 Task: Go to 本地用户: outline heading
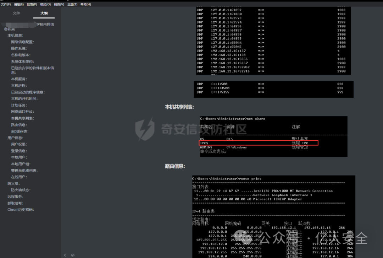[x=19, y=157]
